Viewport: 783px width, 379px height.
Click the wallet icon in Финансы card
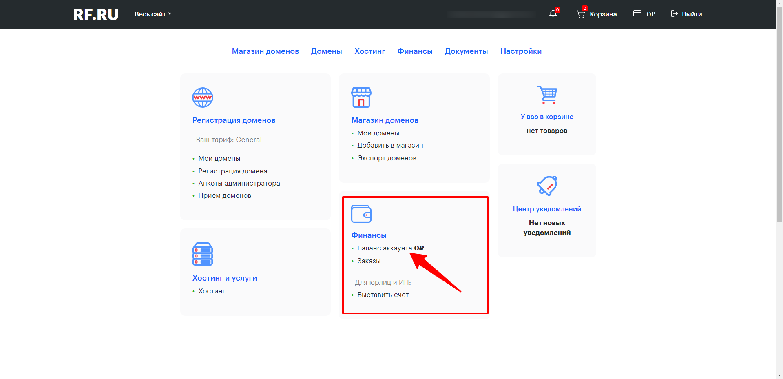click(361, 214)
